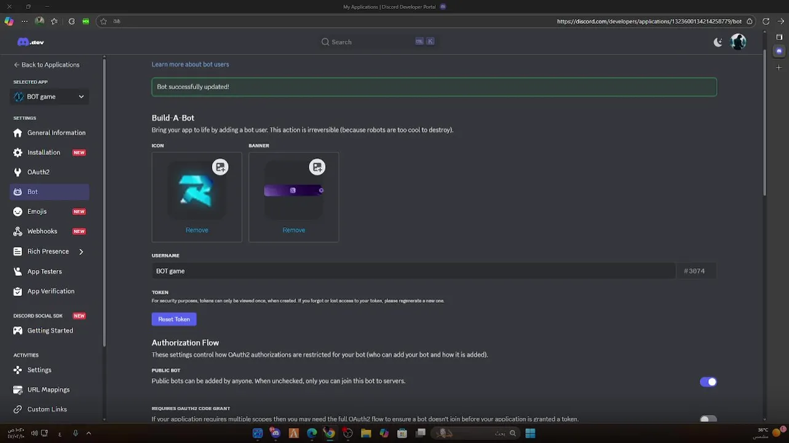This screenshot has width=789, height=443.
Task: Remove the bot banner
Action: click(x=294, y=230)
